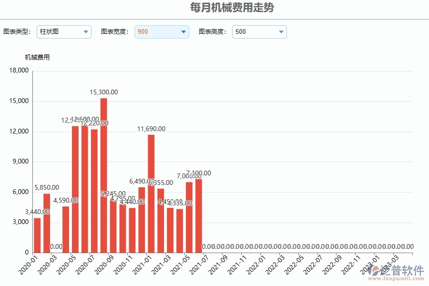The width and height of the screenshot is (429, 286).
Task: Click the 12,220.00 bar value label
Action: tap(94, 123)
